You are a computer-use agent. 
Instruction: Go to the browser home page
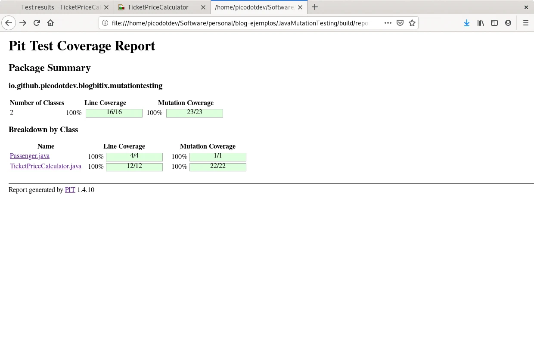(50, 23)
